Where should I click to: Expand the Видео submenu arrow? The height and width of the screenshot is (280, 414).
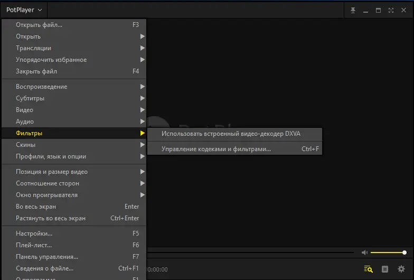click(x=143, y=110)
